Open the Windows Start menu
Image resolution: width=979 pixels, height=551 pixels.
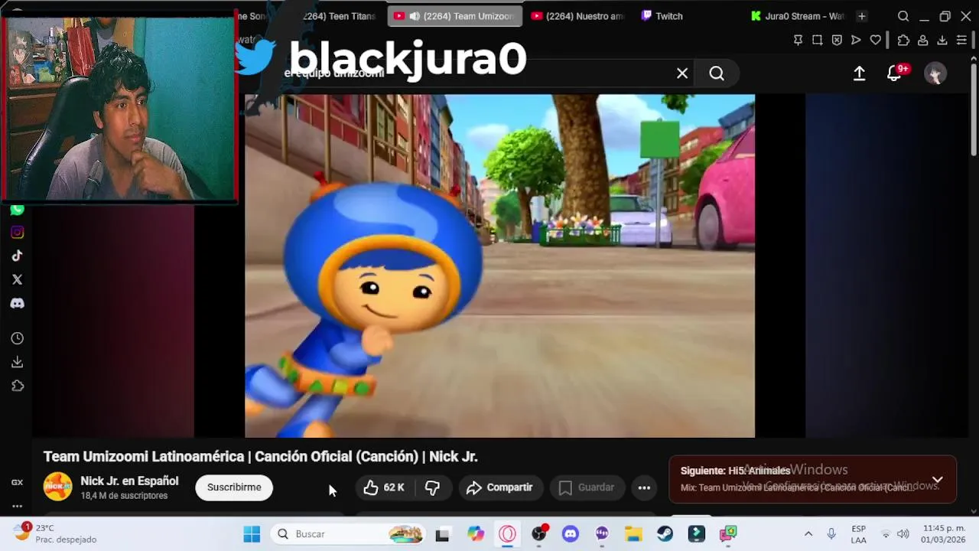252,534
